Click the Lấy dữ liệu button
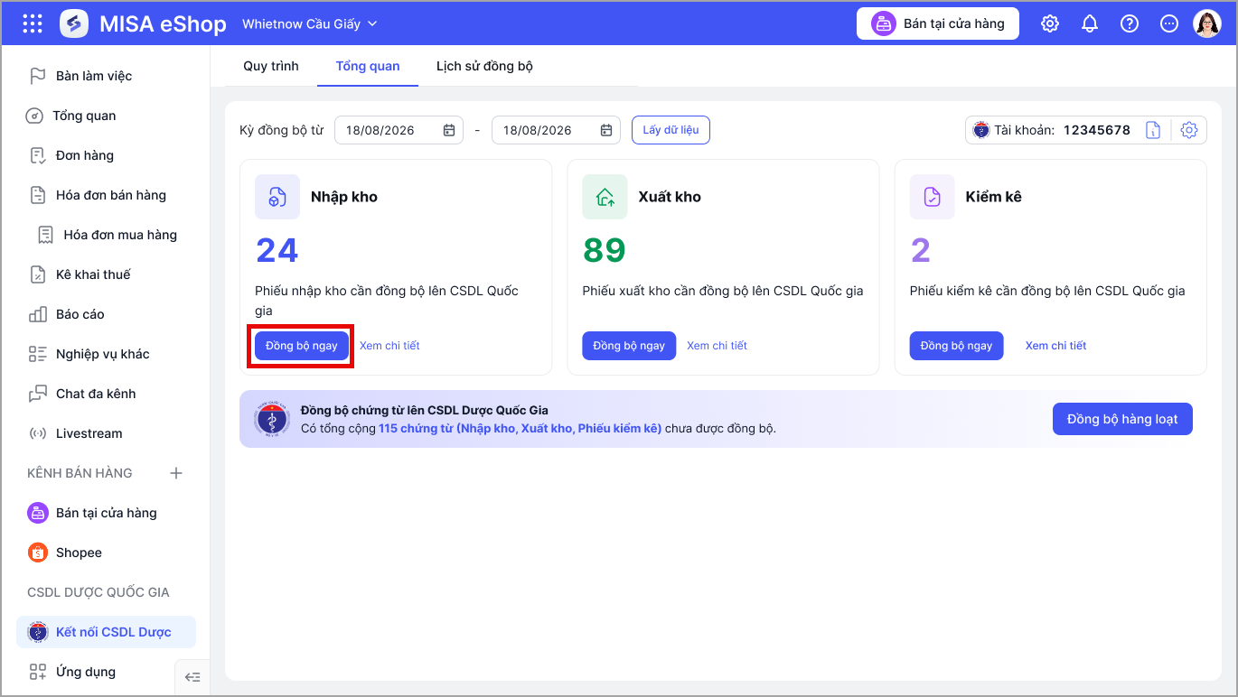1238x697 pixels. coord(671,130)
